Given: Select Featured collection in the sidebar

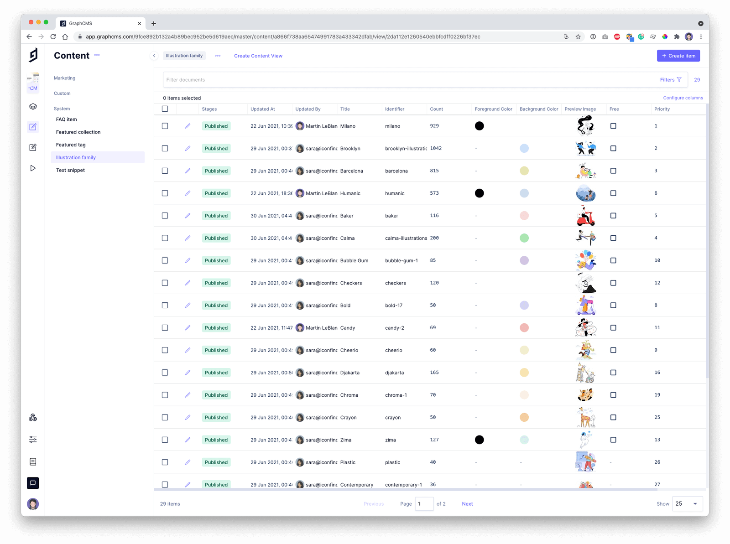Looking at the screenshot, I should (x=78, y=132).
